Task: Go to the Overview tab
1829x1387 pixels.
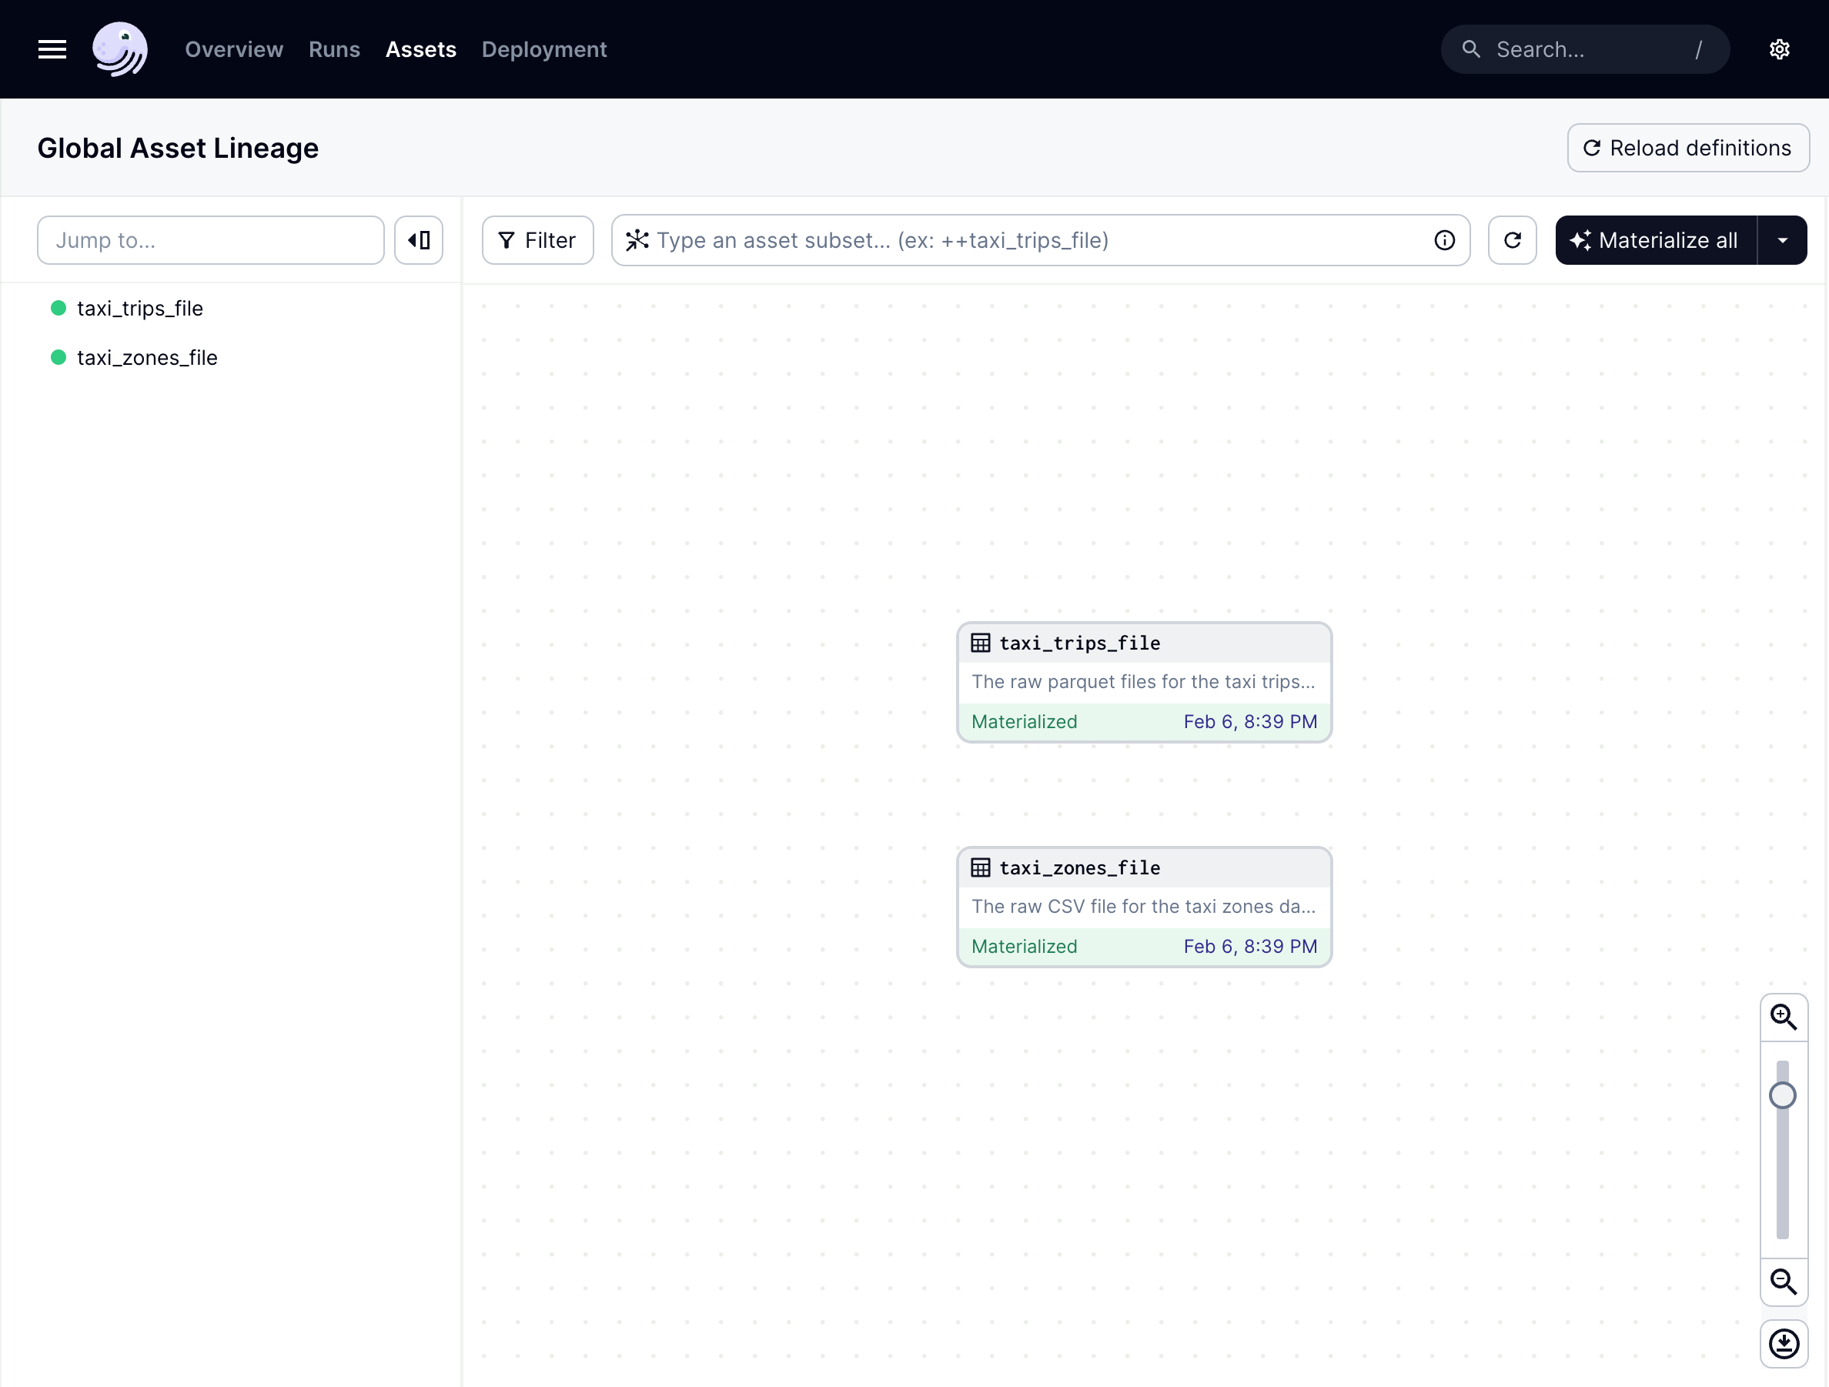Action: point(234,49)
